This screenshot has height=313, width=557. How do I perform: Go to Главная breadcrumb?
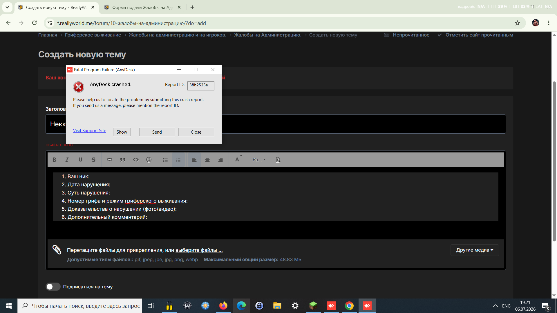tap(48, 35)
